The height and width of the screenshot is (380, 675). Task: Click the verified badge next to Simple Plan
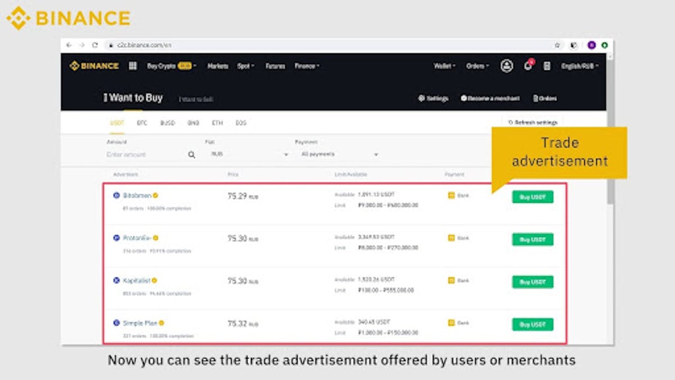[x=161, y=323]
